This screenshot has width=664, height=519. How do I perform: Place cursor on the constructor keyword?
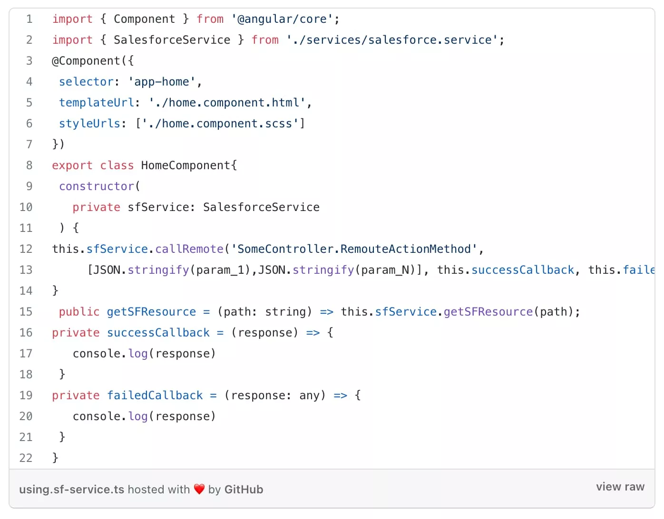tap(97, 186)
